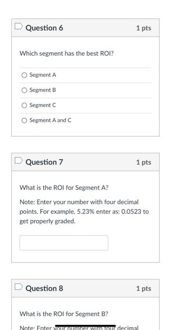Select the Segment A and C option
171x330 pixels.
tap(24, 121)
